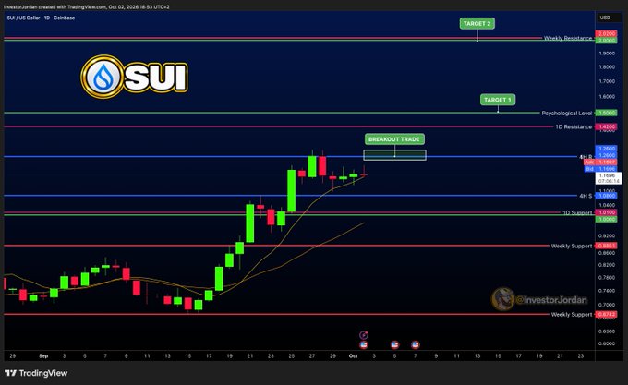Click the white current price countdown tag
Screen dimensions: 628x385
[608, 178]
